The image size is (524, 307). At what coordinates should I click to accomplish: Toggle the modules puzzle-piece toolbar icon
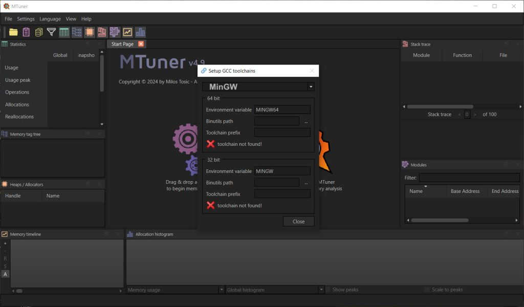pos(115,32)
